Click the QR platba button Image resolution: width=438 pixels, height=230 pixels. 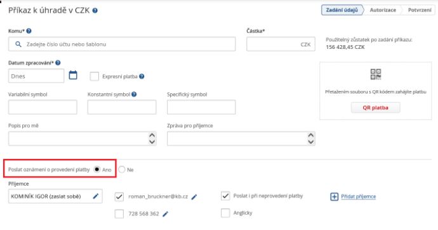click(x=375, y=107)
